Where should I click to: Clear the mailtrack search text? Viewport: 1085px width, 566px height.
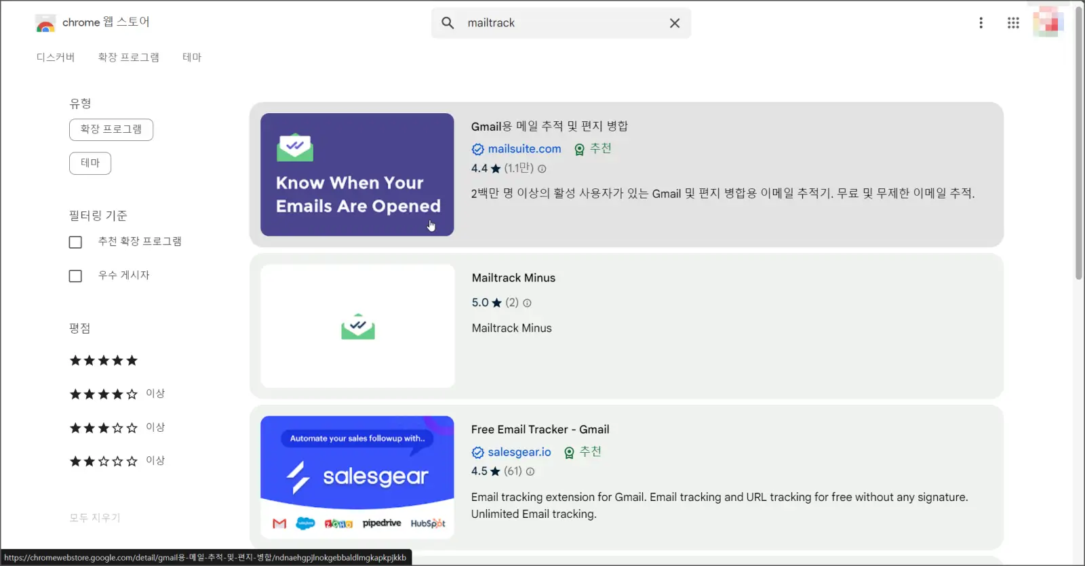click(x=675, y=23)
